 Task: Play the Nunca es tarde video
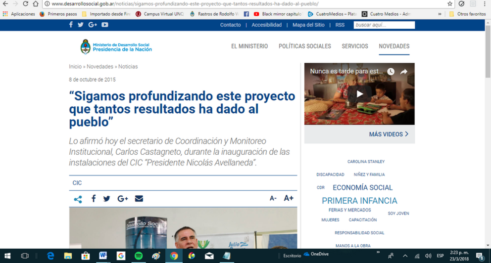click(359, 94)
